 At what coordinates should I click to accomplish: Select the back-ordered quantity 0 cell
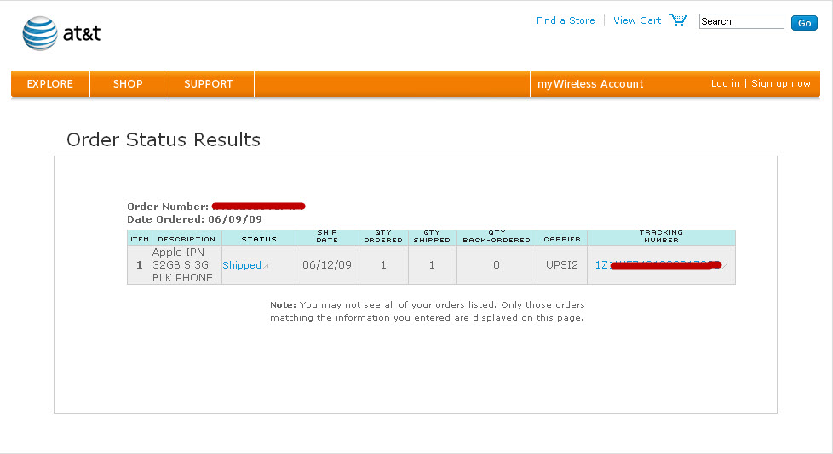click(497, 264)
